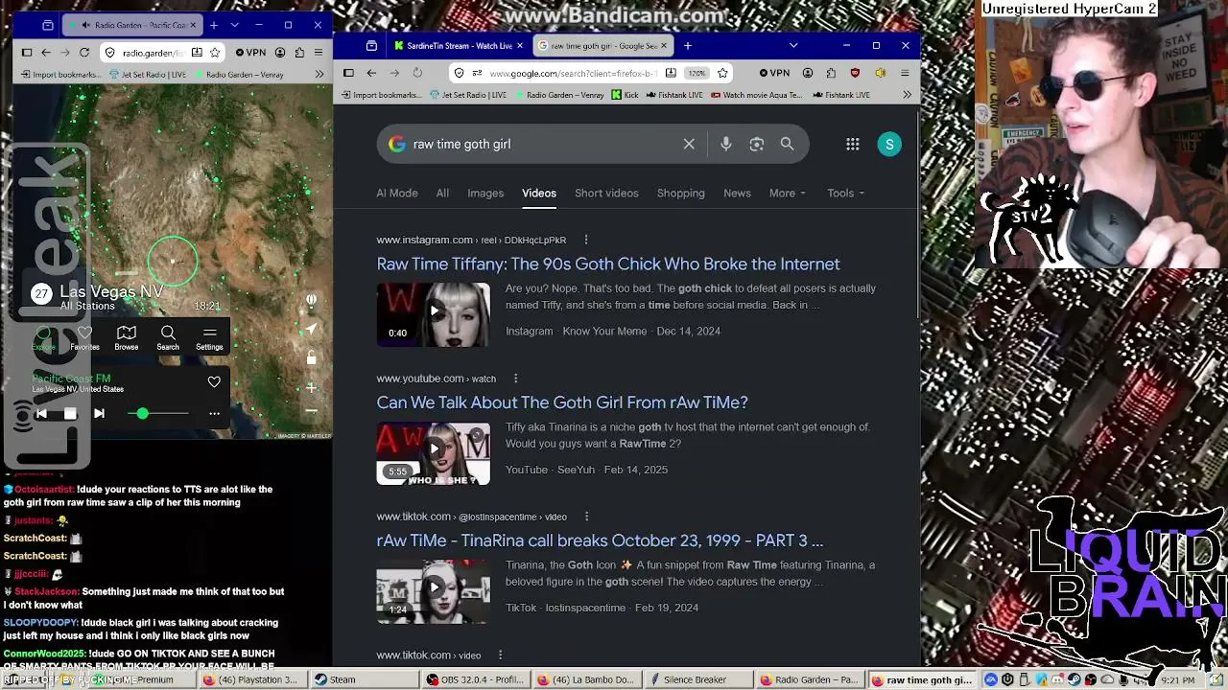The height and width of the screenshot is (690, 1228).
Task: Locate me on the Radio Garden map
Action: 311,329
